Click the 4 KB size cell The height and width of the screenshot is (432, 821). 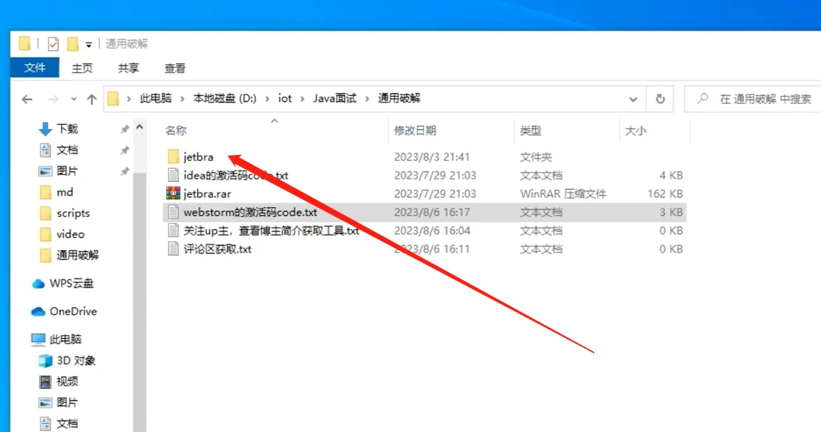(671, 175)
